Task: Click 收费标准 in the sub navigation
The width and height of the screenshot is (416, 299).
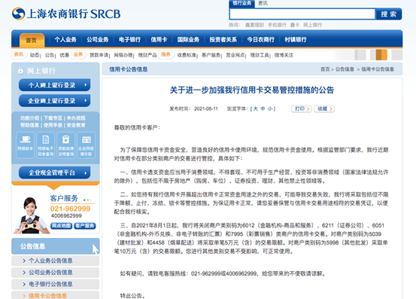Action: [187, 55]
